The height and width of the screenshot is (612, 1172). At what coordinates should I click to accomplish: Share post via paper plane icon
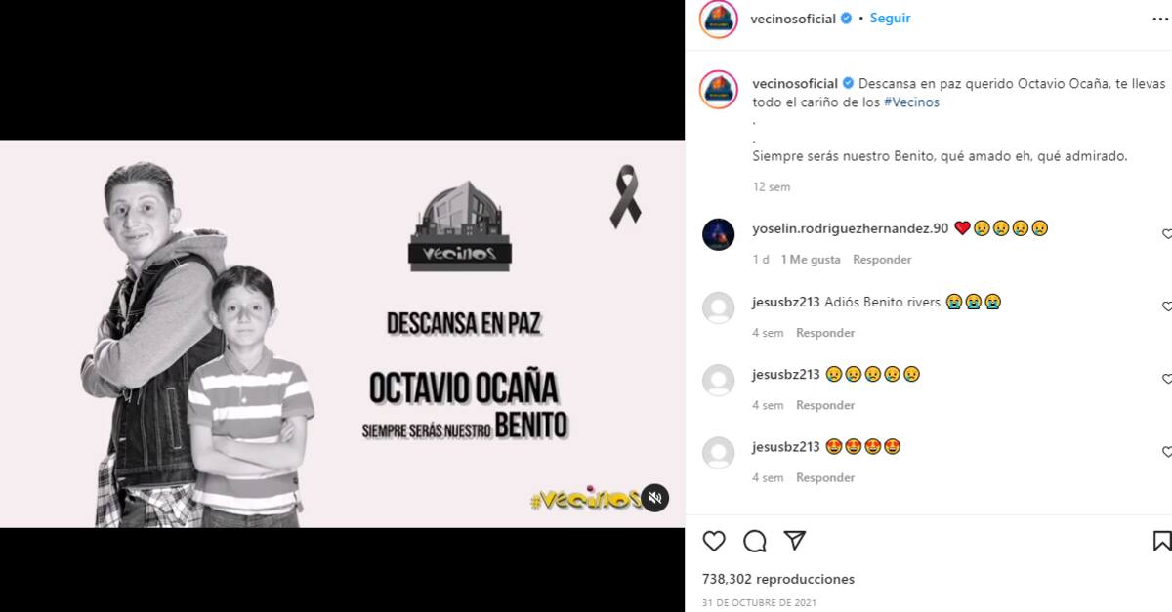pos(795,541)
